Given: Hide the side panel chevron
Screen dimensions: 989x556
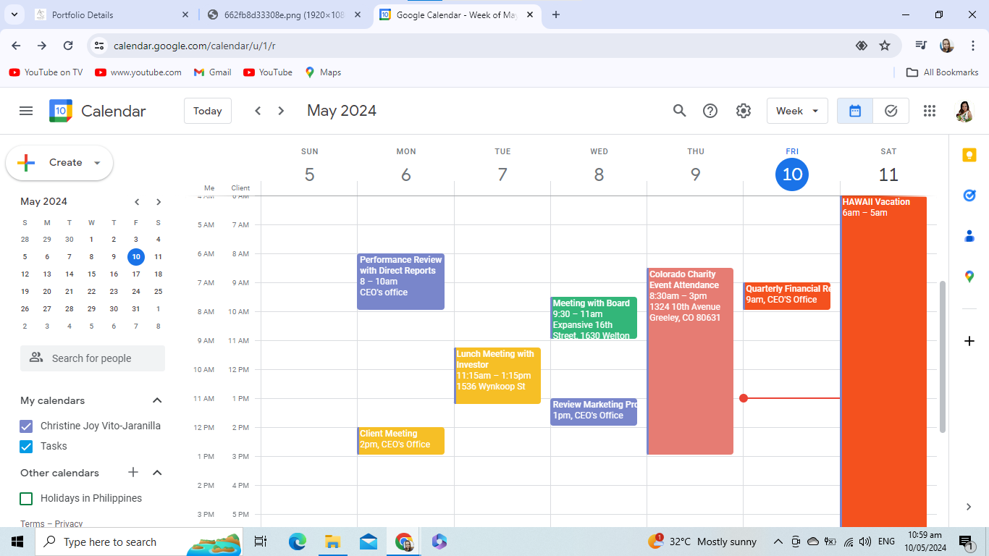Looking at the screenshot, I should pyautogui.click(x=969, y=507).
